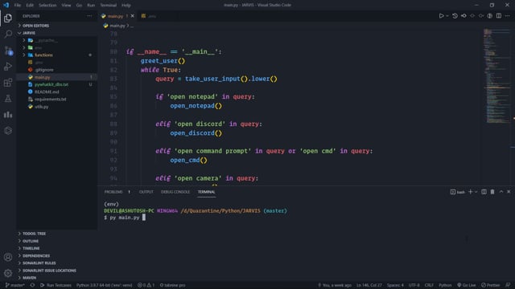The image size is (515, 289).
Task: Click Run Testcases in status bar
Action: (56, 285)
